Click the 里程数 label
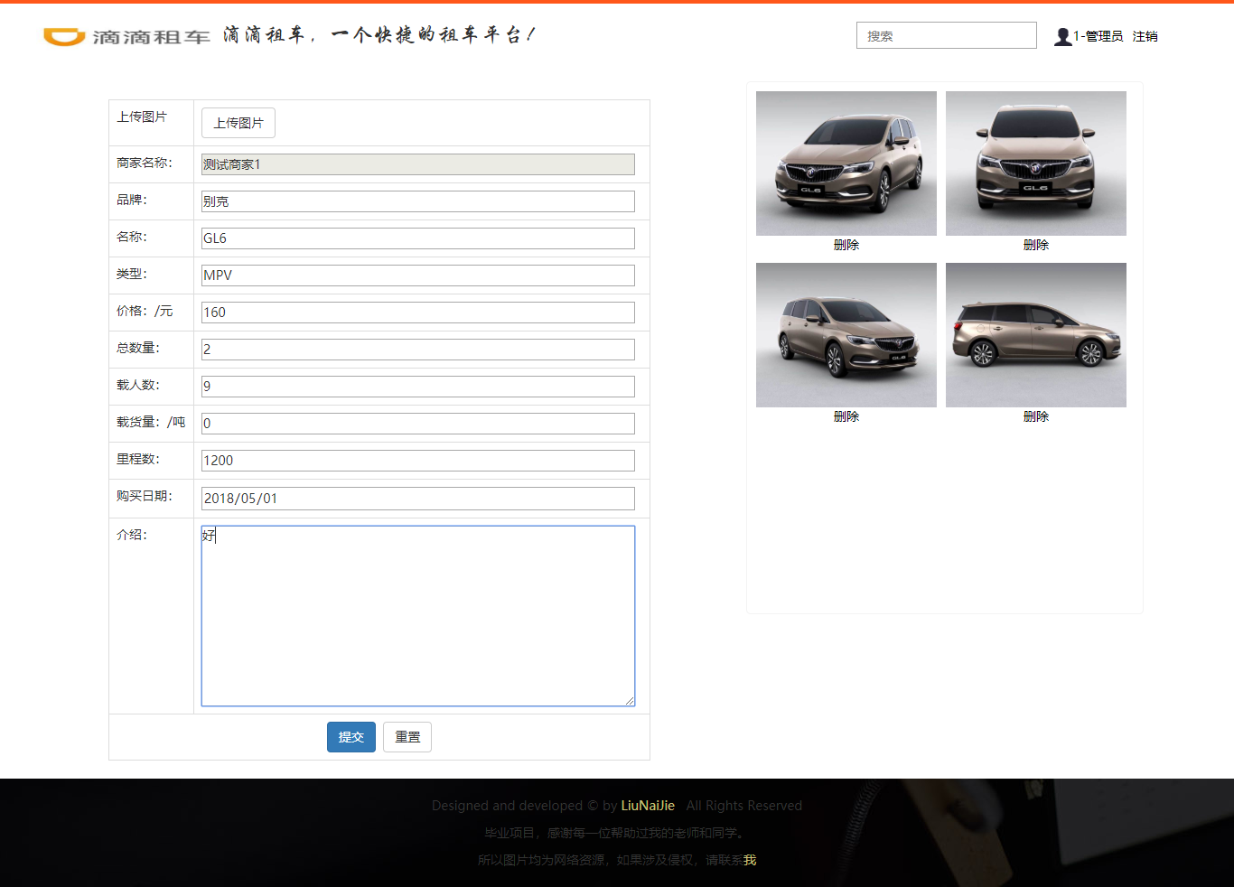Viewport: 1234px width, 887px height. pos(138,459)
